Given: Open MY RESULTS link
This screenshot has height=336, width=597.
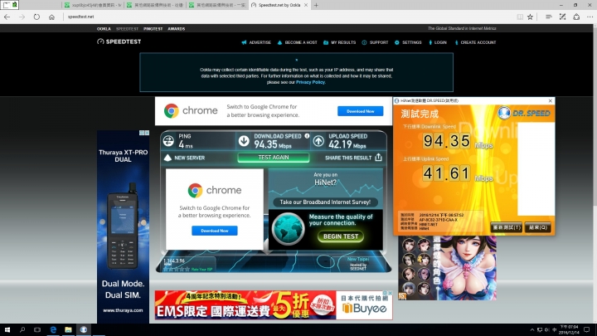Looking at the screenshot, I should click(340, 42).
